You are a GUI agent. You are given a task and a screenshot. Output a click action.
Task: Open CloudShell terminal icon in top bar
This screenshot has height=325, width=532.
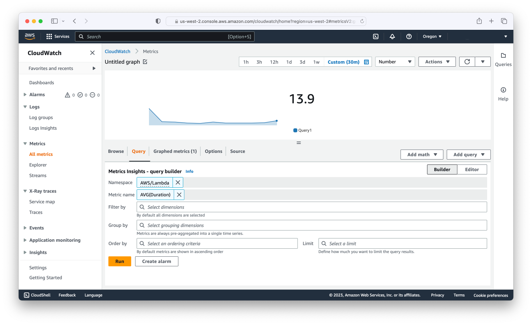[x=376, y=36]
